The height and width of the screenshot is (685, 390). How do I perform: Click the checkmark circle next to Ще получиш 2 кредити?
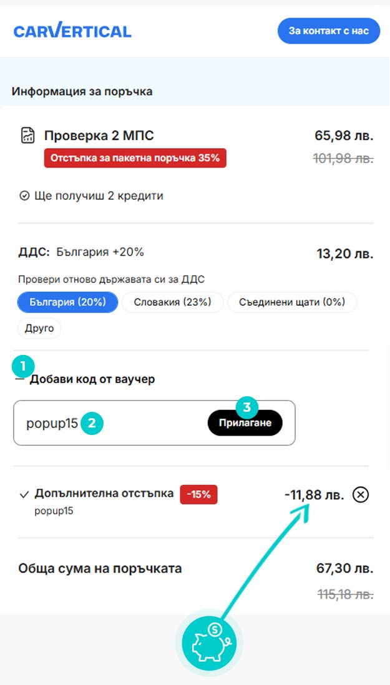tap(24, 196)
